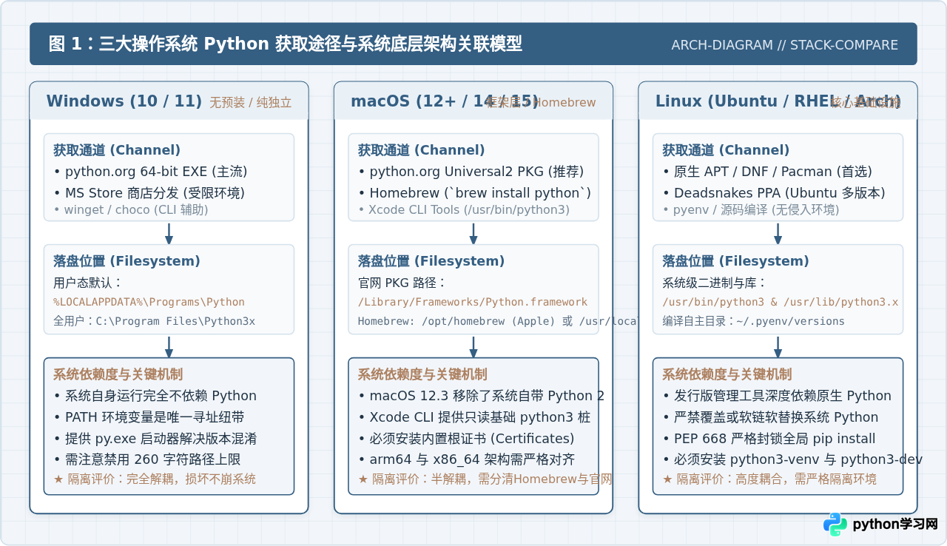The image size is (947, 546).
Task: Select "系统自身运行完全不依赖 Python" bullet
Action: pos(155,396)
